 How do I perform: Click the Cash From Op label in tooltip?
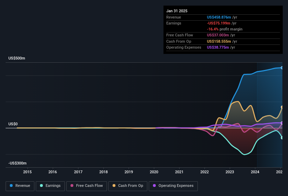(179, 41)
